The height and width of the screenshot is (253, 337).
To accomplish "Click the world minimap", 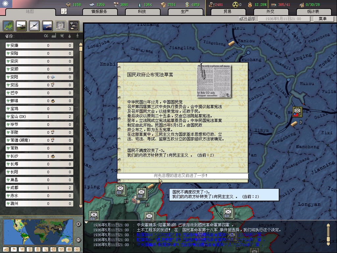I will click(x=38, y=232).
